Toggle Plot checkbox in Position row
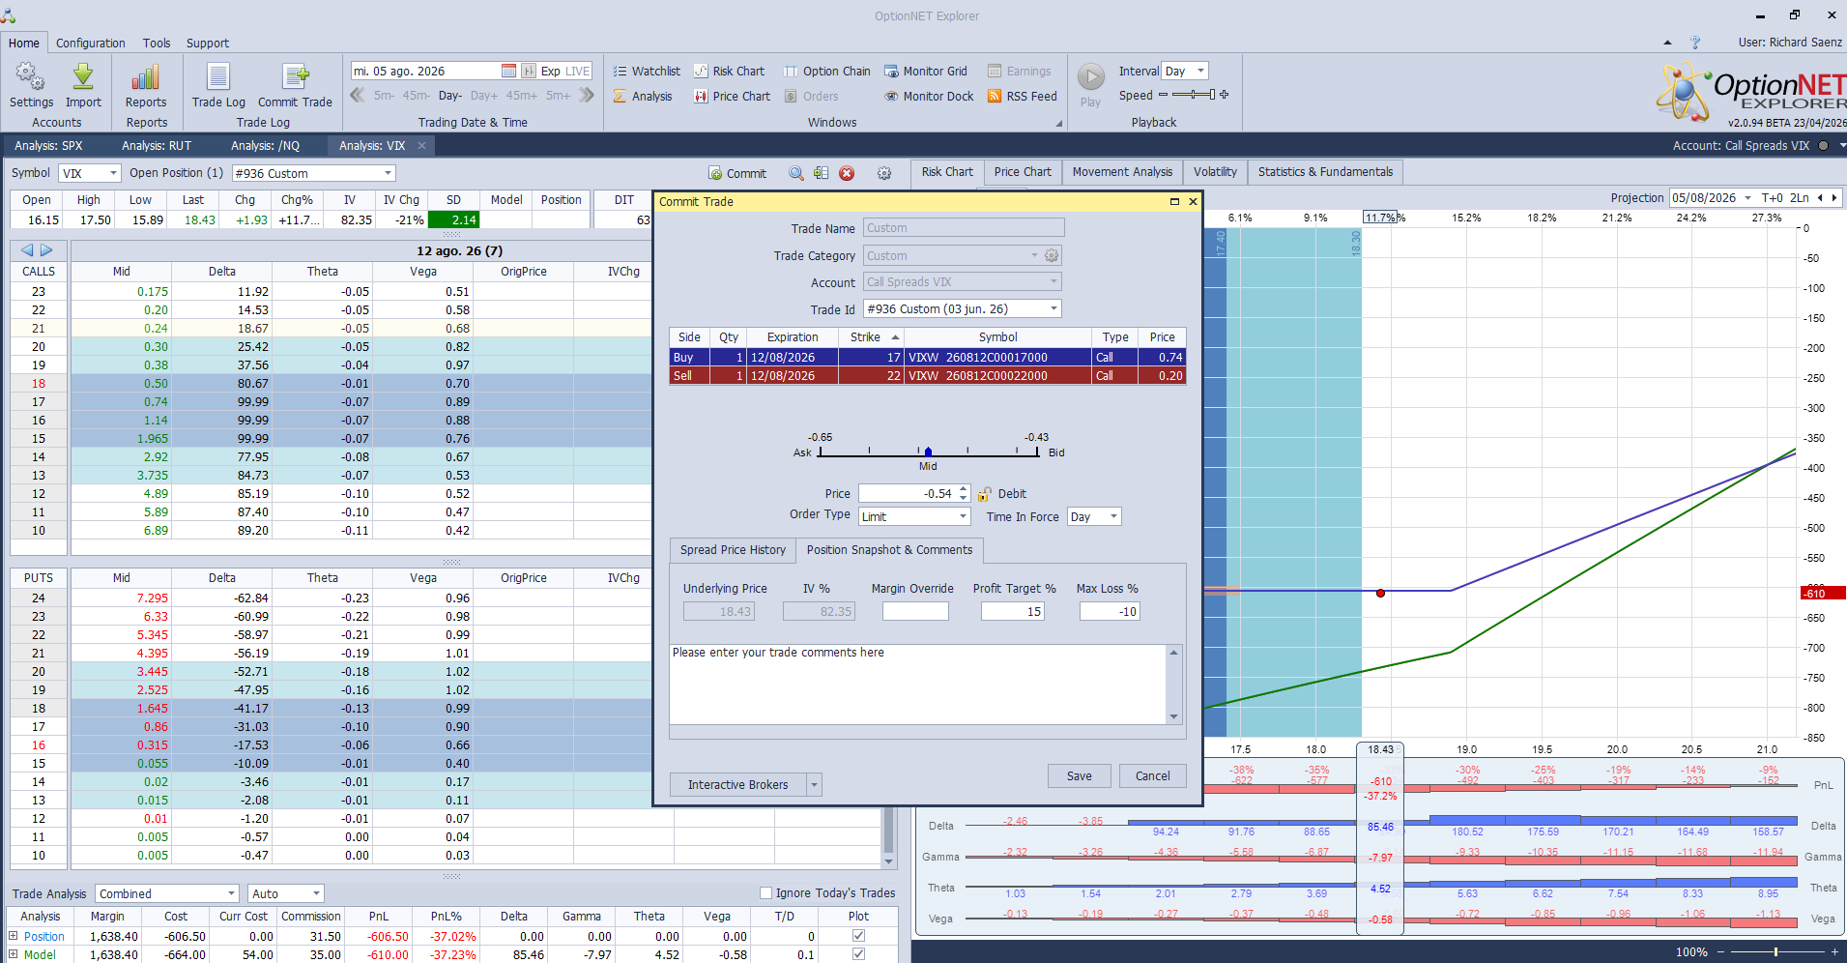The height and width of the screenshot is (963, 1847). tap(858, 936)
